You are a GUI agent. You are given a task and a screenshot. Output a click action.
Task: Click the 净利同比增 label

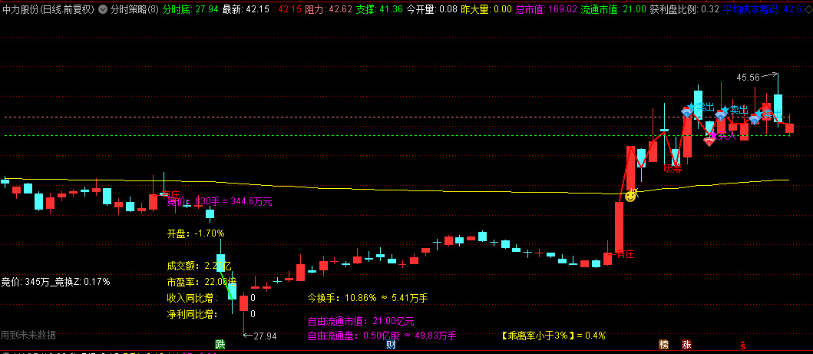point(193,313)
